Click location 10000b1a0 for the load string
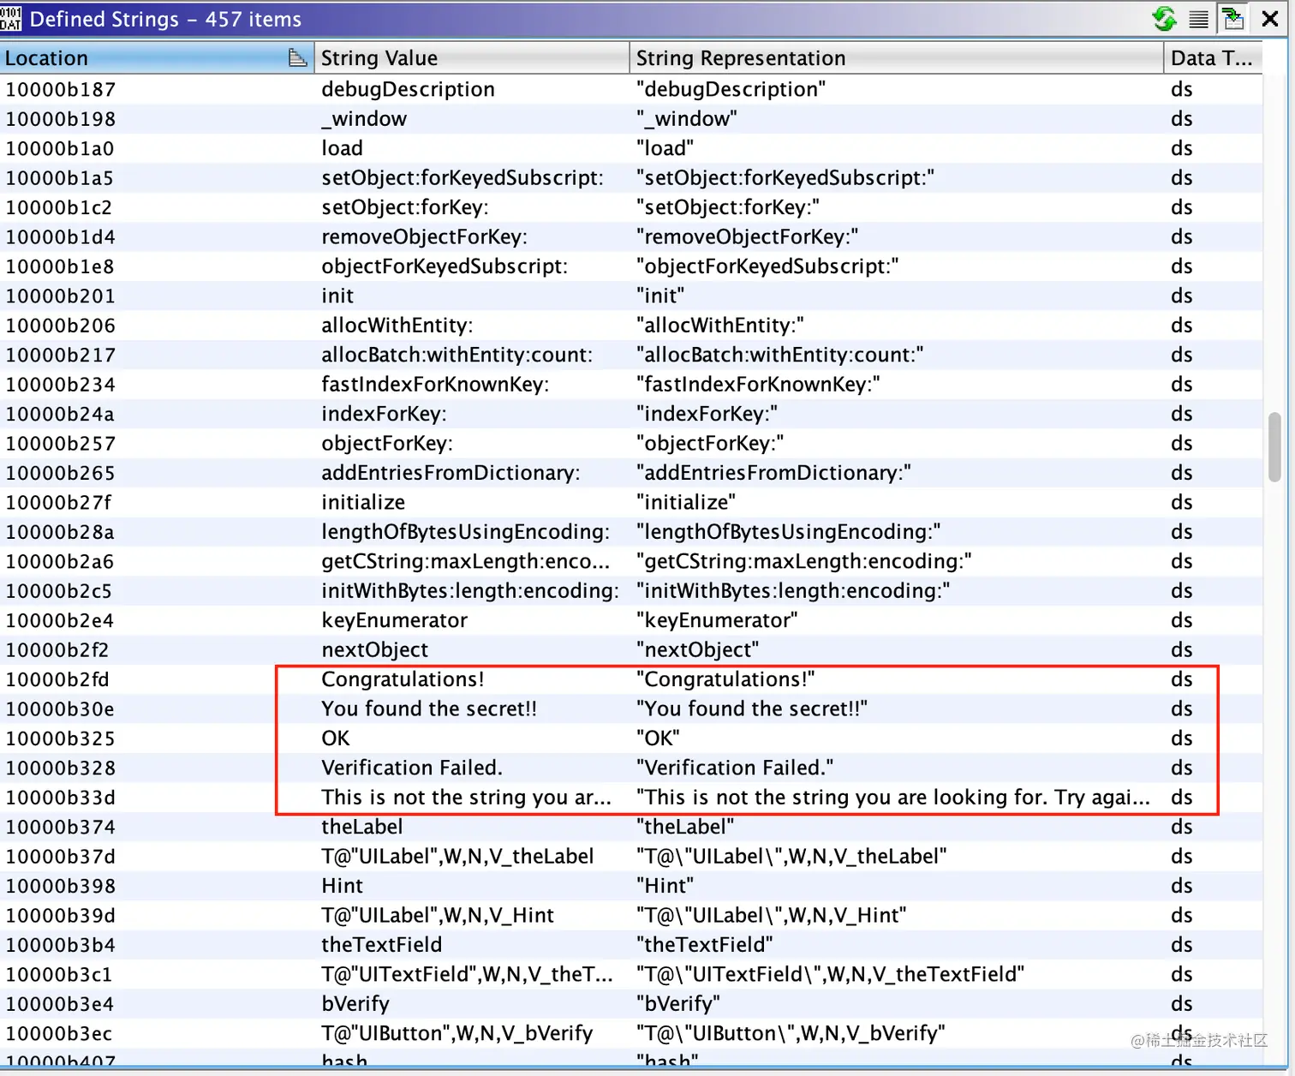This screenshot has height=1076, width=1295. [x=60, y=148]
